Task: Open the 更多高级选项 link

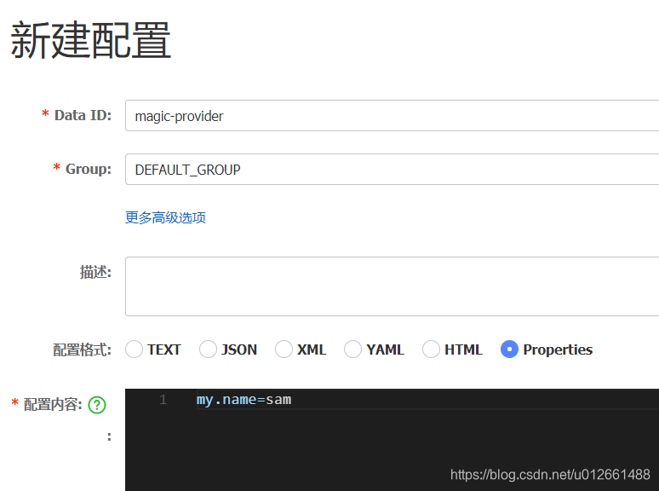Action: pos(165,217)
